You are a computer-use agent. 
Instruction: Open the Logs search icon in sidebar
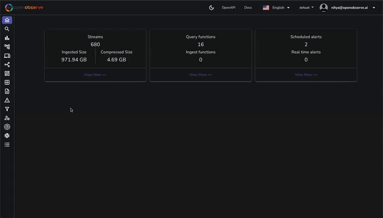[x=7, y=29]
